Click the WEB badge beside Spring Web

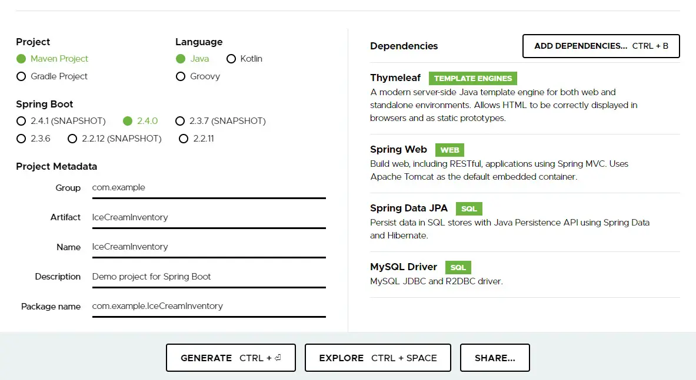click(x=449, y=150)
